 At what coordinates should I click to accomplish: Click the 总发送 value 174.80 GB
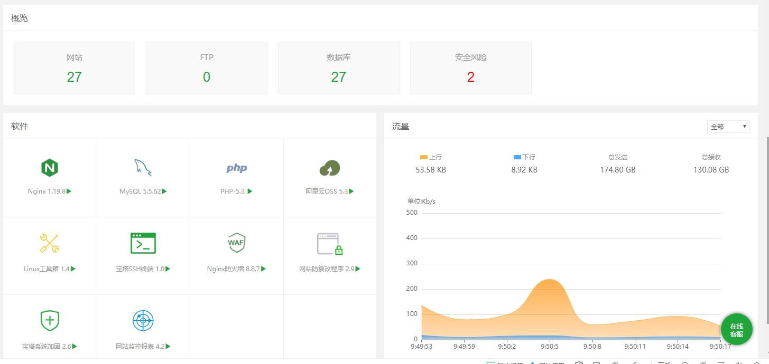tap(618, 170)
